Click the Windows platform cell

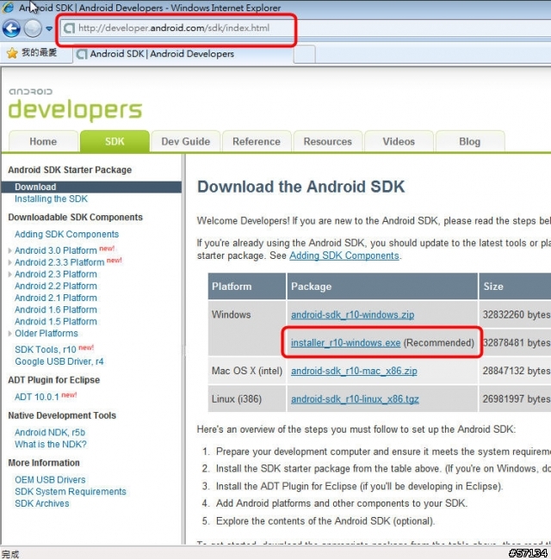click(247, 329)
